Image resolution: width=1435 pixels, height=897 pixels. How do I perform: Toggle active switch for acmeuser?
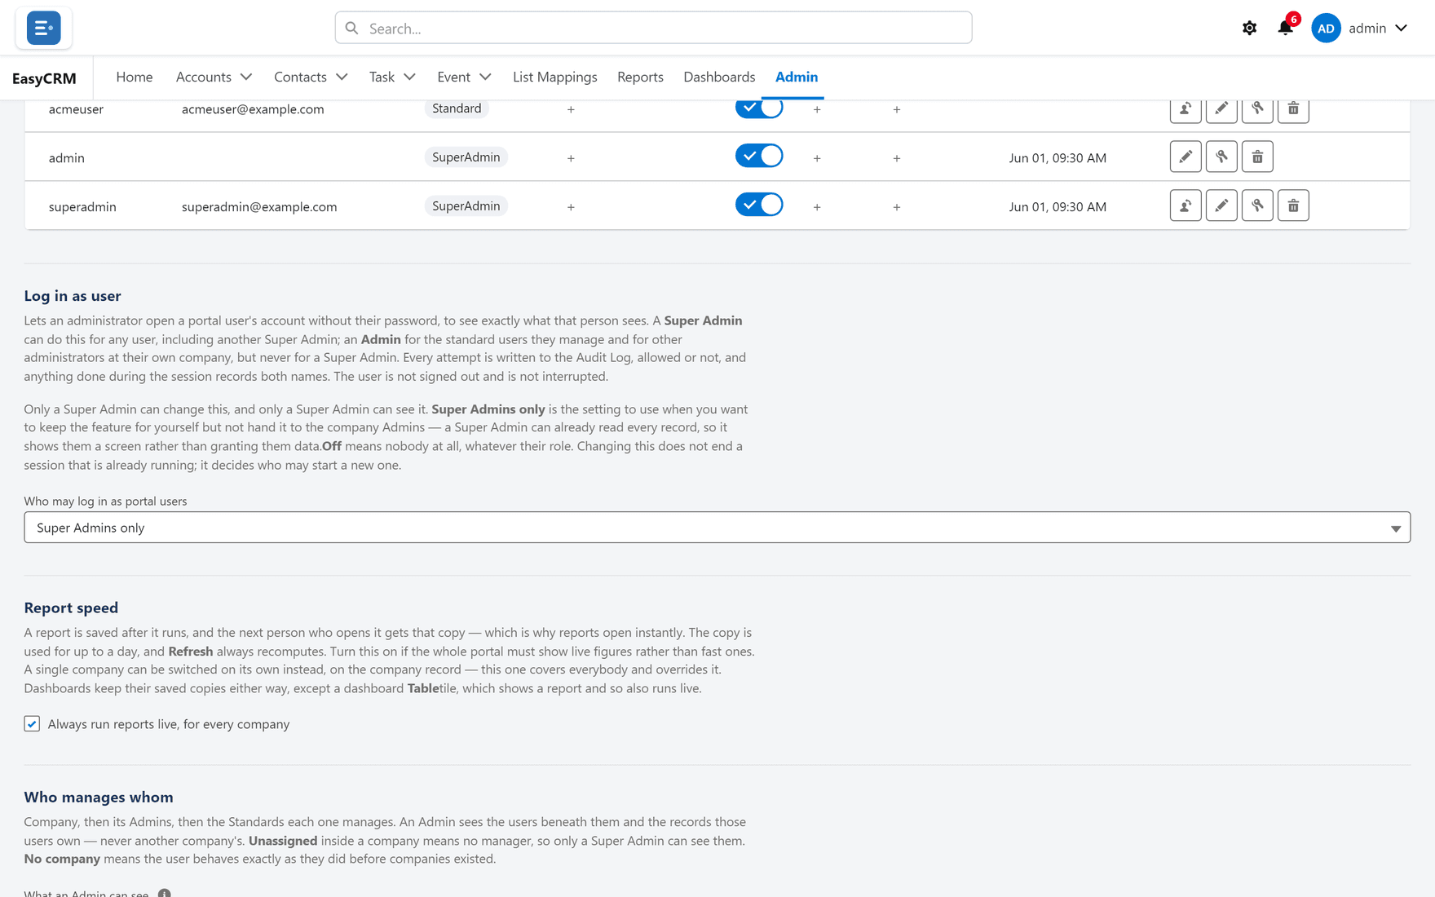(x=759, y=108)
